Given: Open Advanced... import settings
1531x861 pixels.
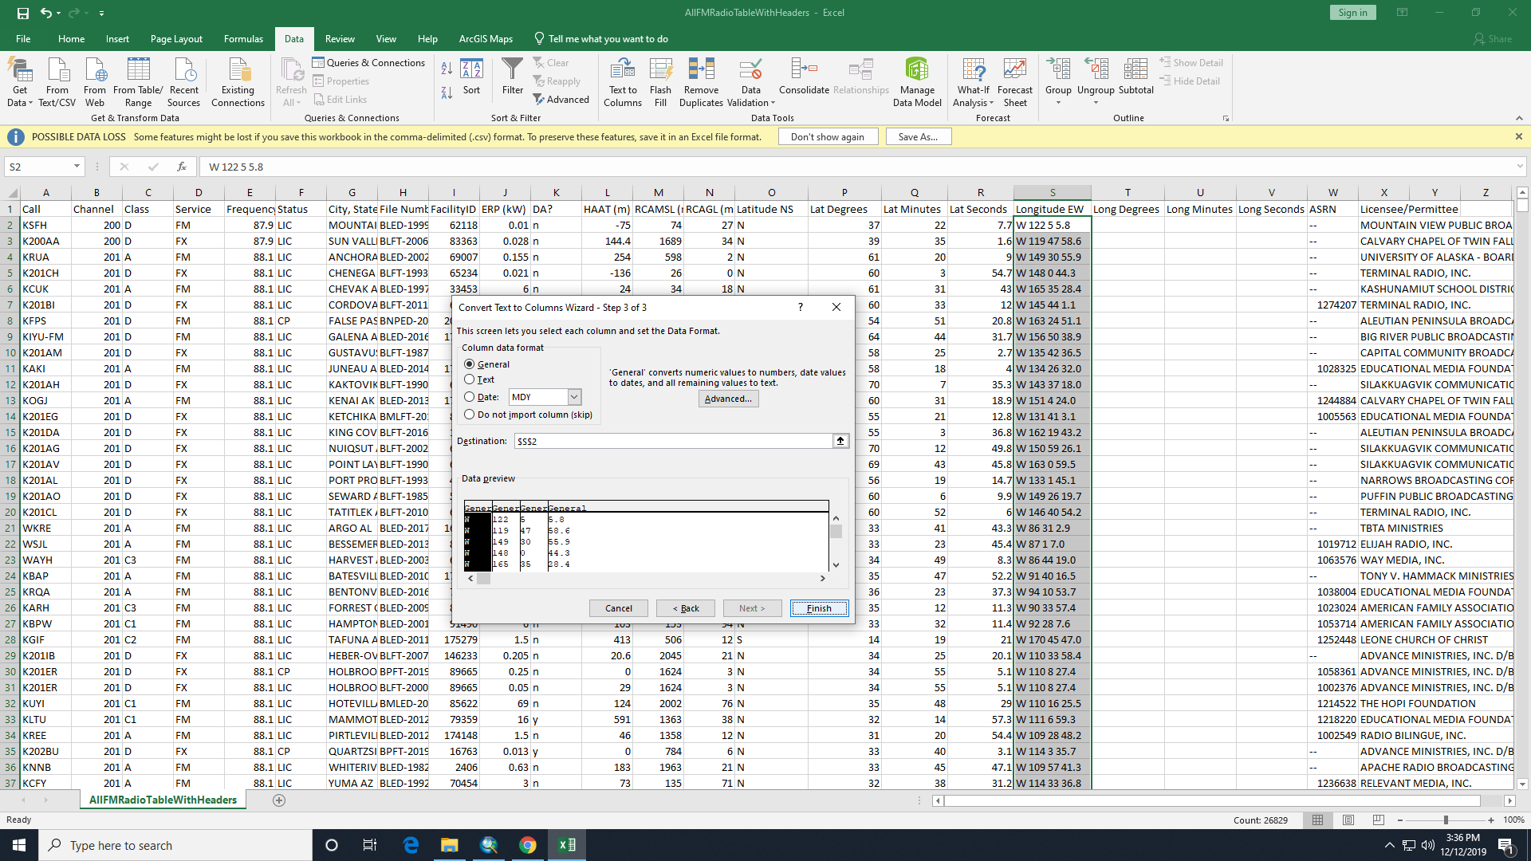Looking at the screenshot, I should click(728, 399).
